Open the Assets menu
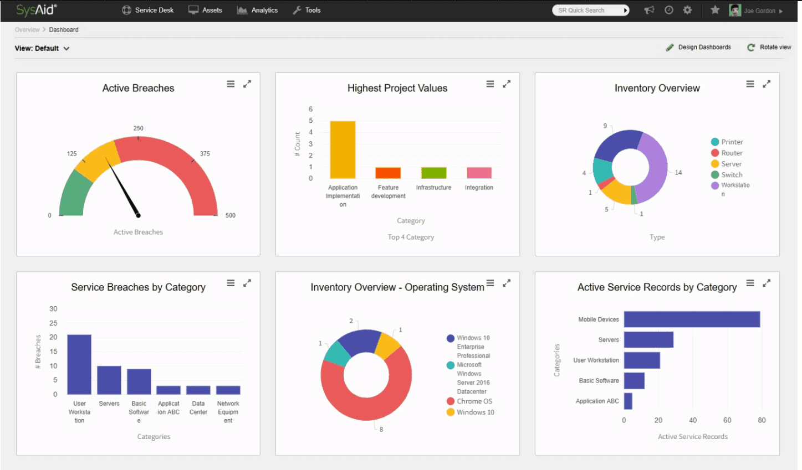802x470 pixels. click(x=206, y=10)
